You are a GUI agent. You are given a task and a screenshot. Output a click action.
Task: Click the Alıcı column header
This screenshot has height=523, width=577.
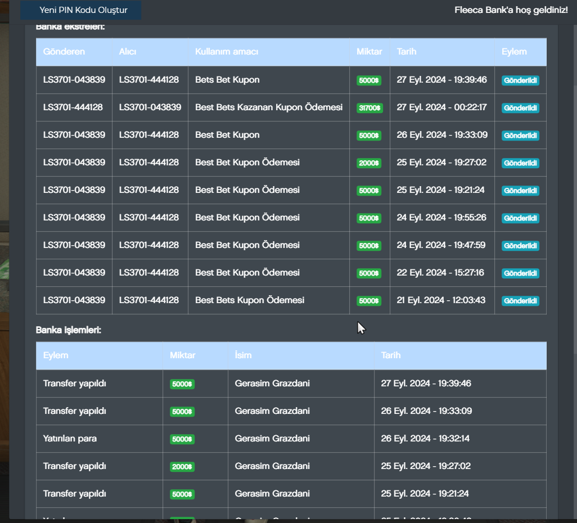coord(128,52)
